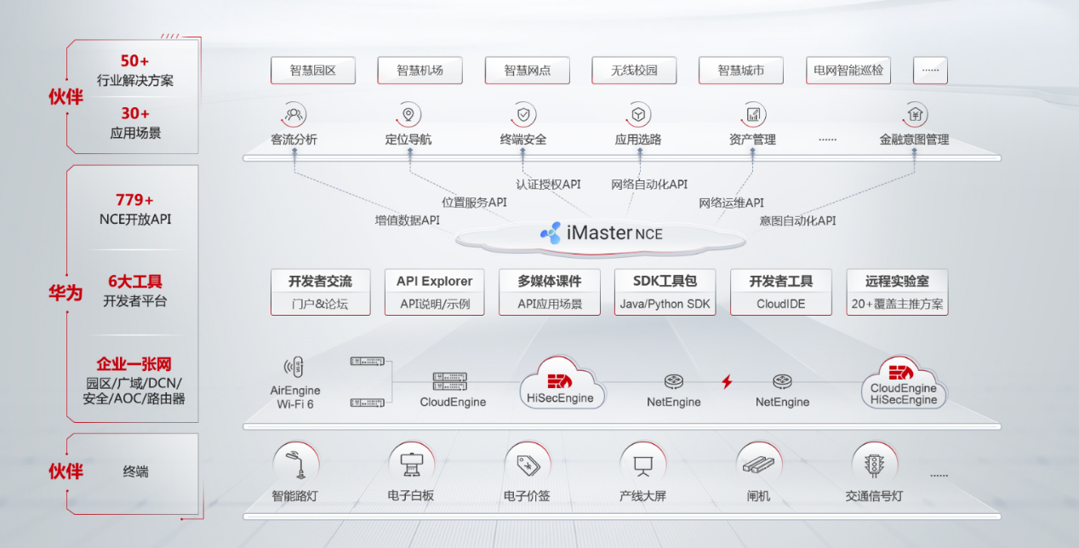The image size is (1079, 548).
Task: Open the SDK工具包 card
Action: pos(665,293)
